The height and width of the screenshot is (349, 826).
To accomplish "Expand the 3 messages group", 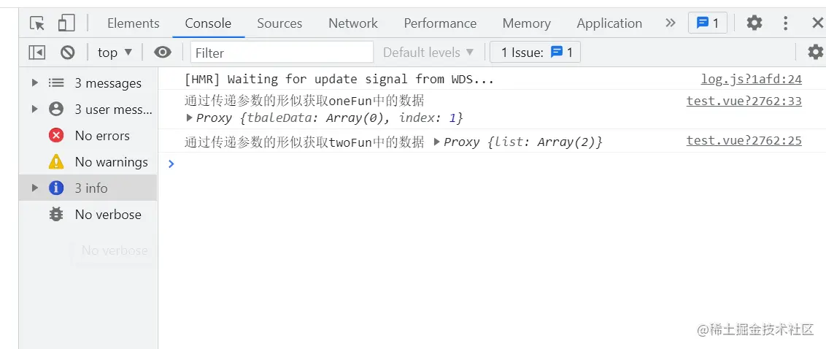I will point(34,83).
